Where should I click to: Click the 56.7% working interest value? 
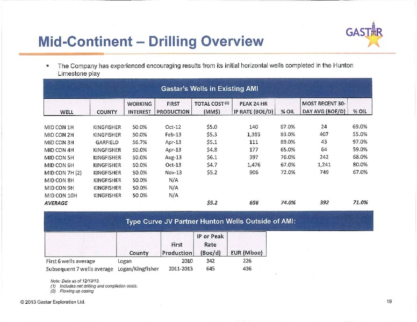coord(140,142)
